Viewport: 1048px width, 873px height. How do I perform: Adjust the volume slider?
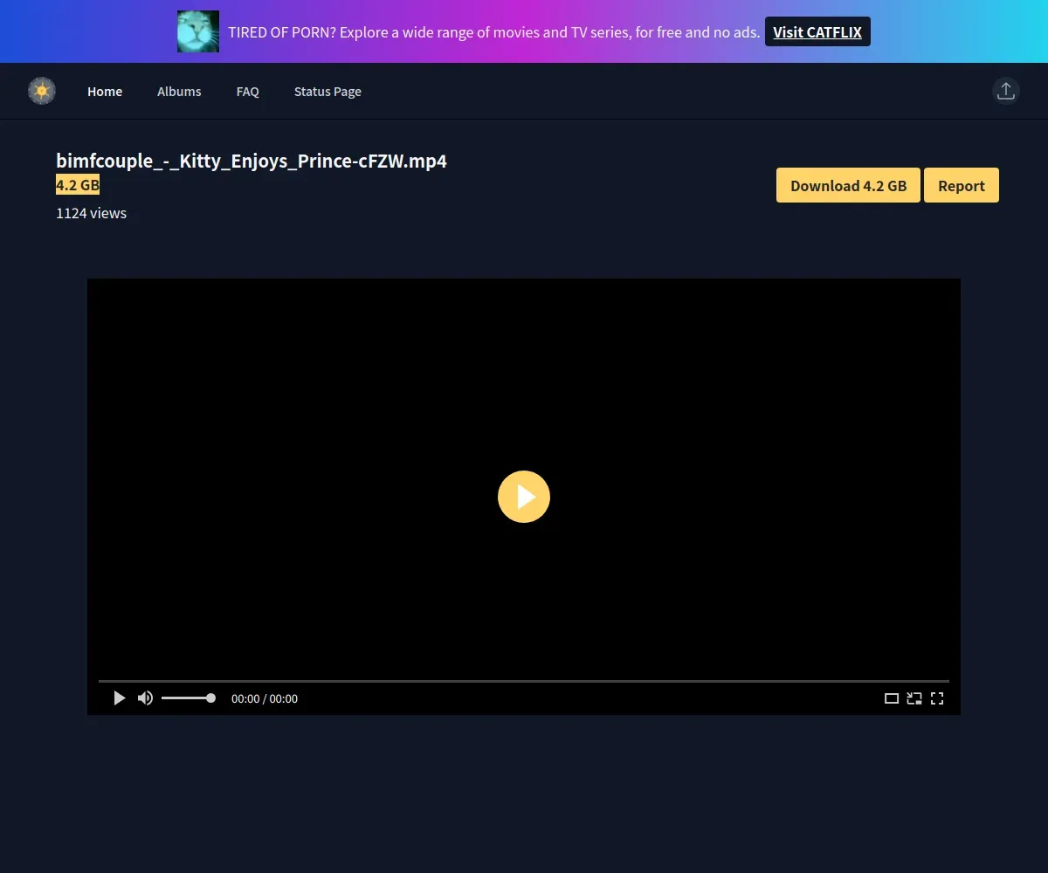coord(188,698)
